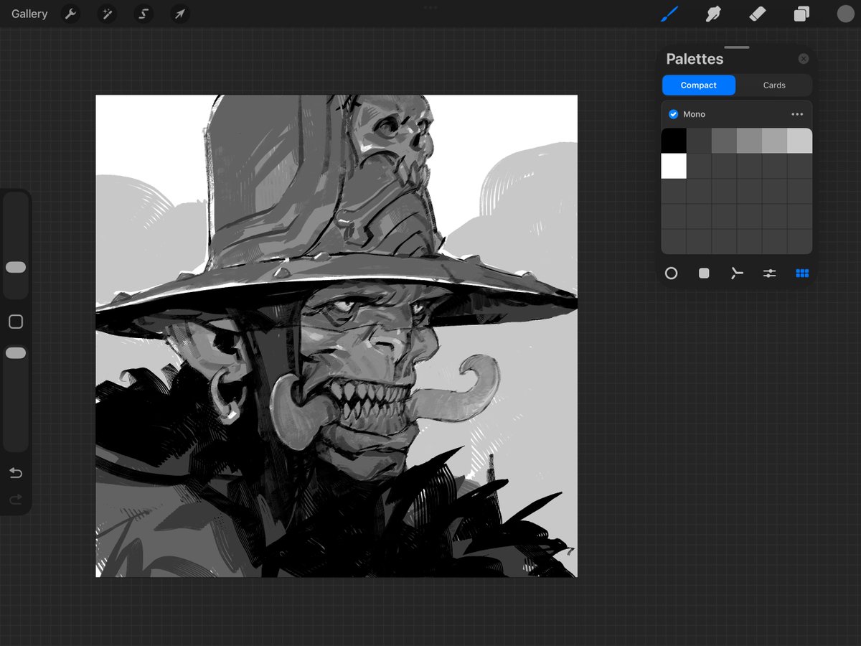The width and height of the screenshot is (861, 646).
Task: Select the Compact palette view
Action: coord(698,85)
